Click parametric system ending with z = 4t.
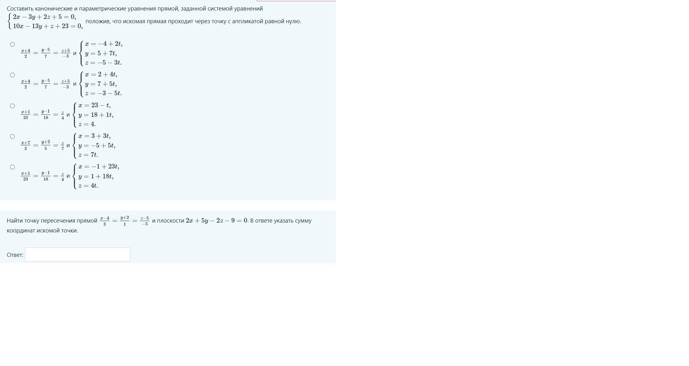Screen dimensions: 689x366 (x=96, y=176)
